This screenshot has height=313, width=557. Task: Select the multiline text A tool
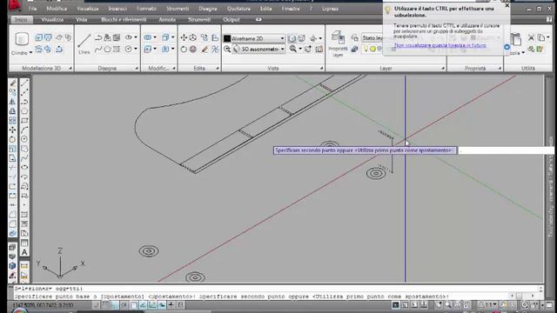24,252
